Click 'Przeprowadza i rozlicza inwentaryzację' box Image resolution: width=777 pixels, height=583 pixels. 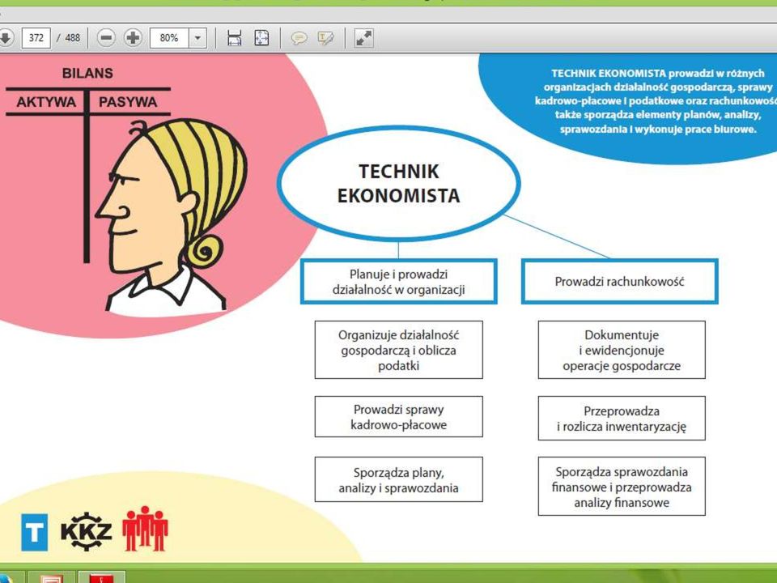[622, 419]
